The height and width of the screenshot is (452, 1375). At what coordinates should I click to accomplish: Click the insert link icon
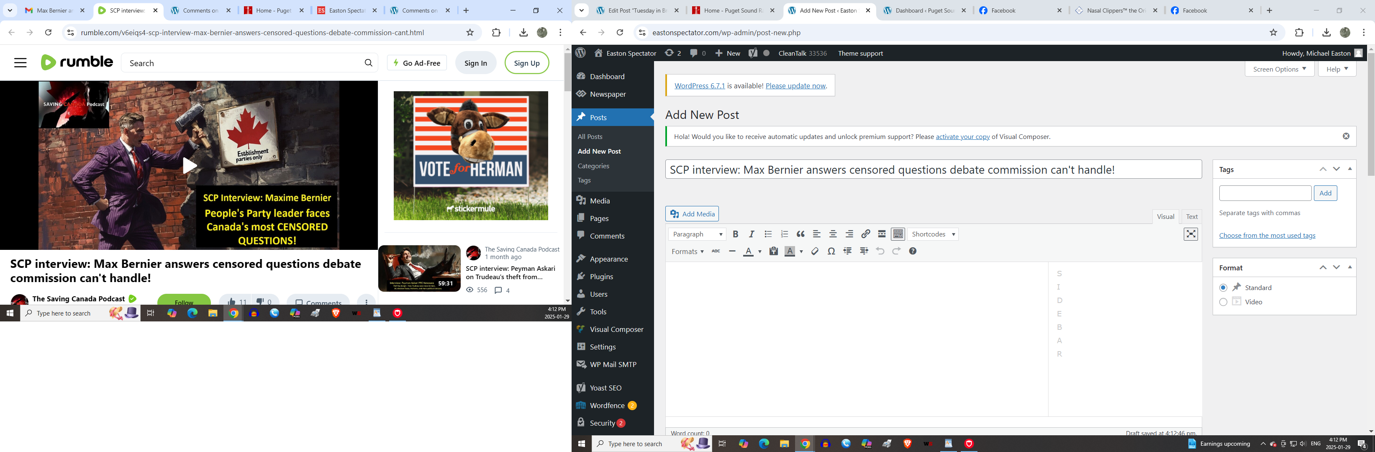(x=866, y=234)
